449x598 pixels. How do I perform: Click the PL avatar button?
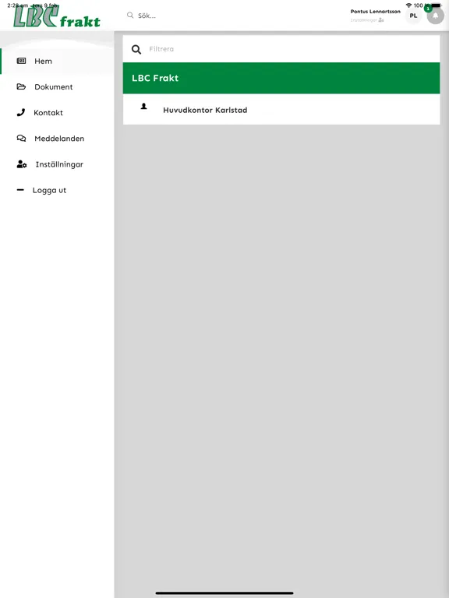(413, 16)
